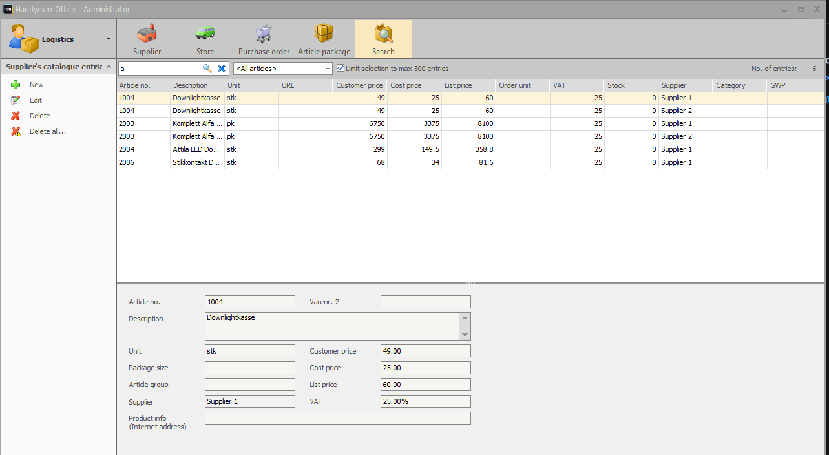The height and width of the screenshot is (455, 829).
Task: Sort by Order unit column header
Action: (523, 85)
